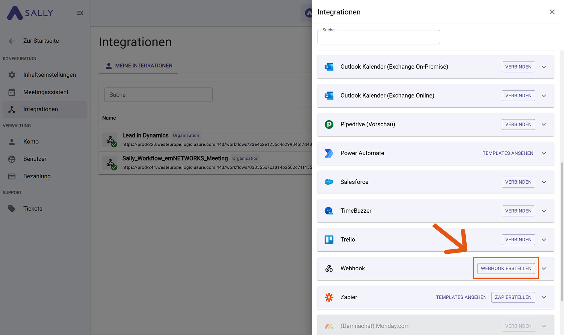Click the Power Automate logo icon
The height and width of the screenshot is (335, 564).
coord(329,153)
